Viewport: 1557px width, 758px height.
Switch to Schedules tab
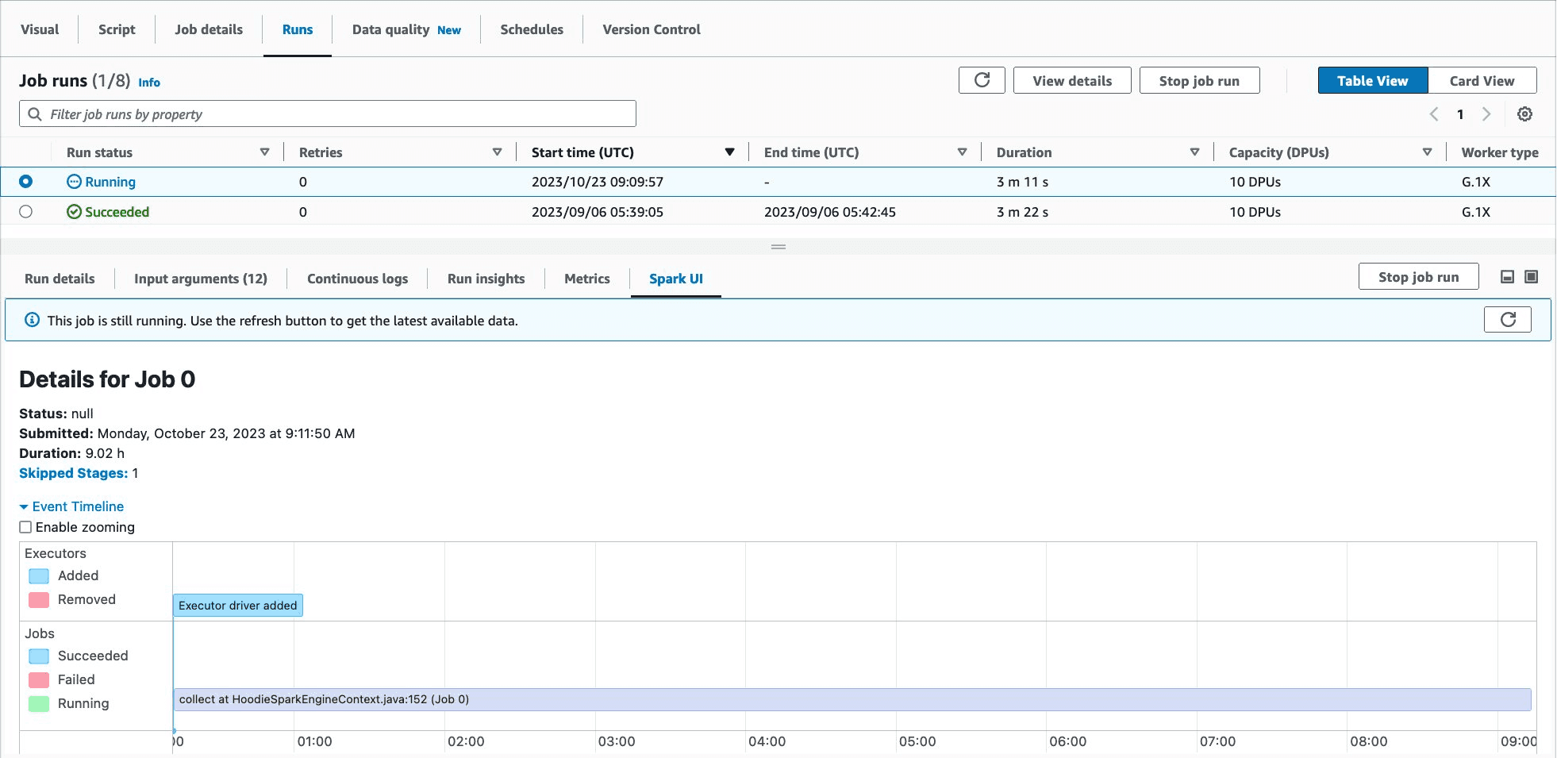click(532, 29)
